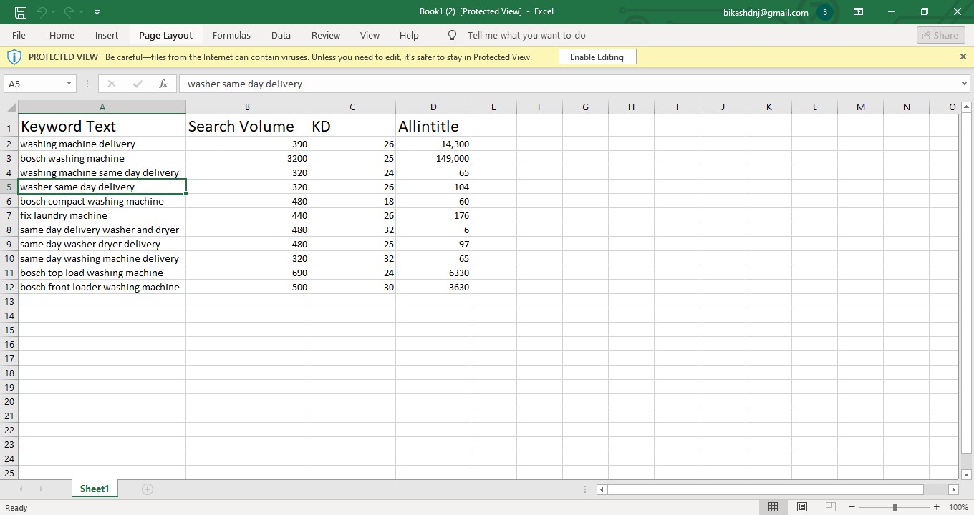
Task: Open the undo history dropdown arrow
Action: tap(54, 11)
